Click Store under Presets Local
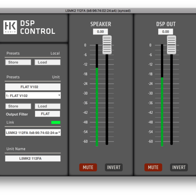 click(x=18, y=62)
